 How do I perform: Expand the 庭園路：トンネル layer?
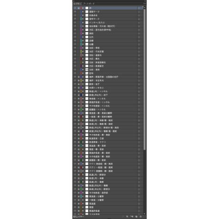[83, 109]
